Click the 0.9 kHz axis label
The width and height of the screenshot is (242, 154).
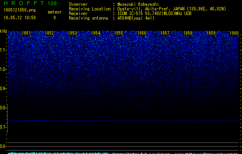pyautogui.click(x=3, y=89)
